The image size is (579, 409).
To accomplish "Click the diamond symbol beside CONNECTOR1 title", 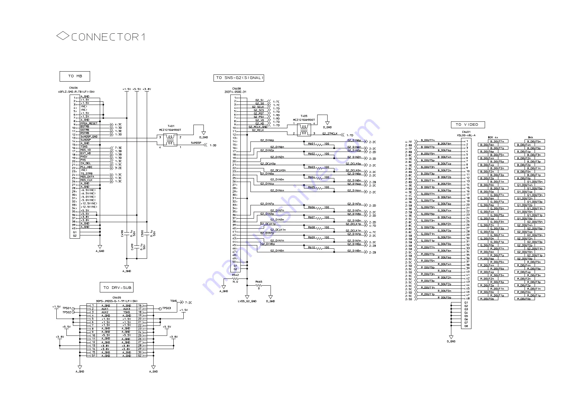I will coord(63,36).
